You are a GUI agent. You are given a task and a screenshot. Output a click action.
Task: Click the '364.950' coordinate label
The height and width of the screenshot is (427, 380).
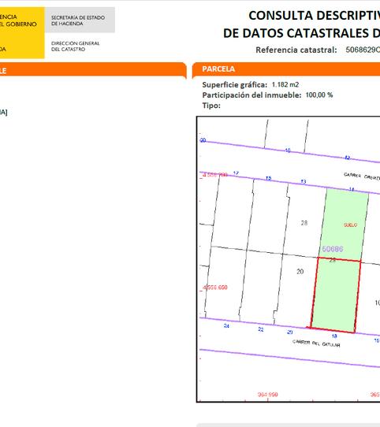[268, 395]
